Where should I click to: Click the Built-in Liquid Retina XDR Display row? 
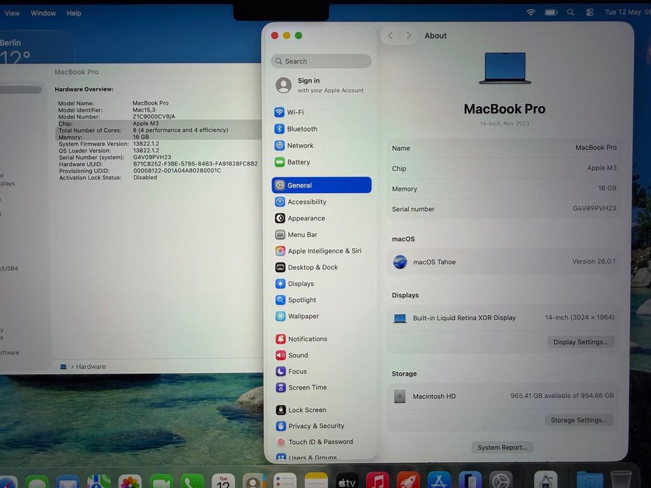coord(504,318)
